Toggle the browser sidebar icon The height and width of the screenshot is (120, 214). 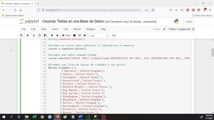click(x=182, y=10)
